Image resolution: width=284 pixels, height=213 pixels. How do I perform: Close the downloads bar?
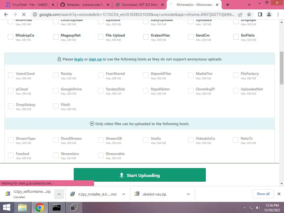coord(279,194)
